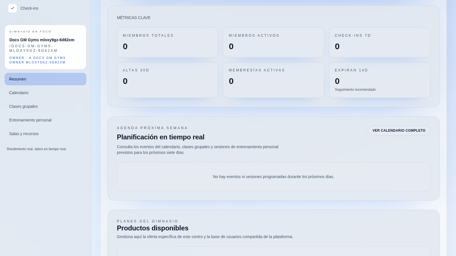
Task: Click the Seguimiento recomendado note
Action: (x=355, y=90)
